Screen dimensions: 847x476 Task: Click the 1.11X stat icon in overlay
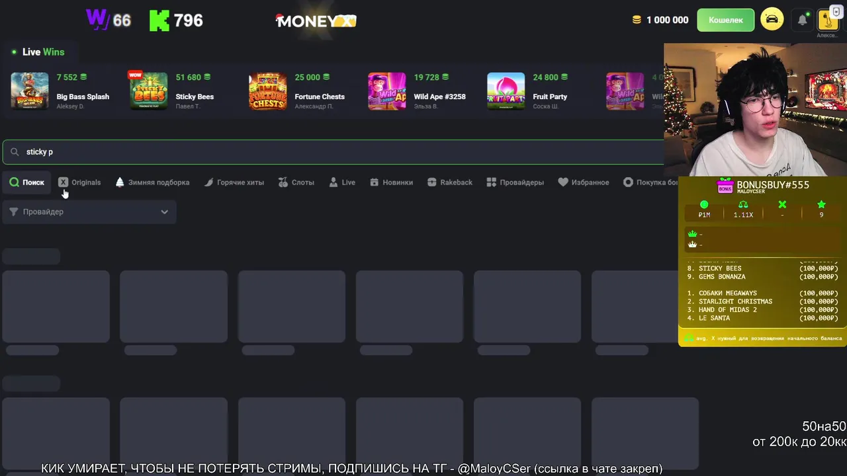pos(743,205)
